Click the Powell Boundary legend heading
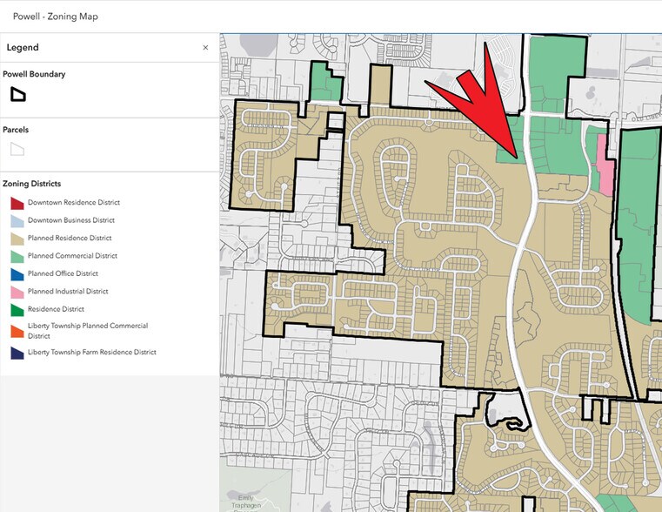Image resolution: width=662 pixels, height=512 pixels. (34, 74)
